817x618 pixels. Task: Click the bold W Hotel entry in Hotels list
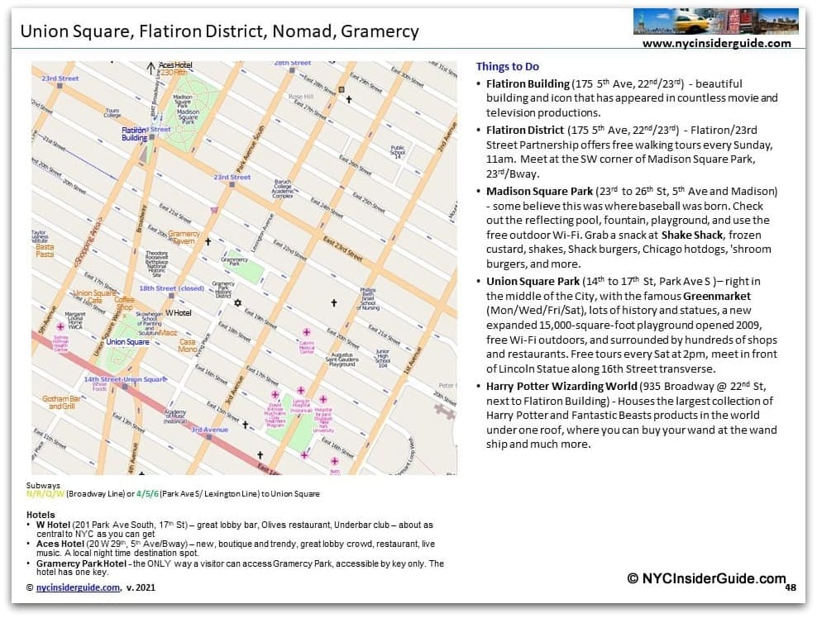pos(53,525)
